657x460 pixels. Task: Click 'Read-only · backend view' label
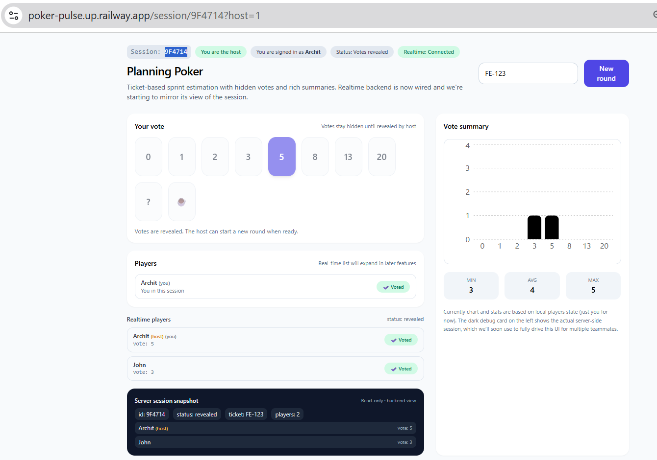coord(388,401)
